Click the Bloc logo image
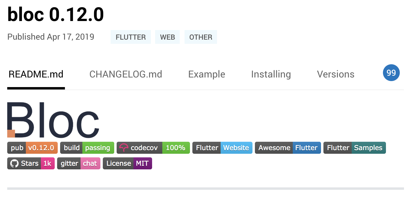This screenshot has height=200, width=413. (x=53, y=120)
